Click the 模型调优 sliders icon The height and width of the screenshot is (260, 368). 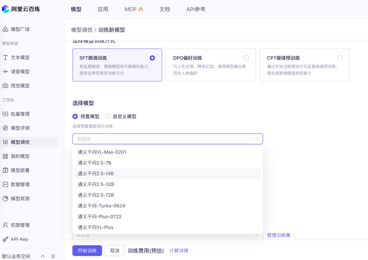point(5,142)
